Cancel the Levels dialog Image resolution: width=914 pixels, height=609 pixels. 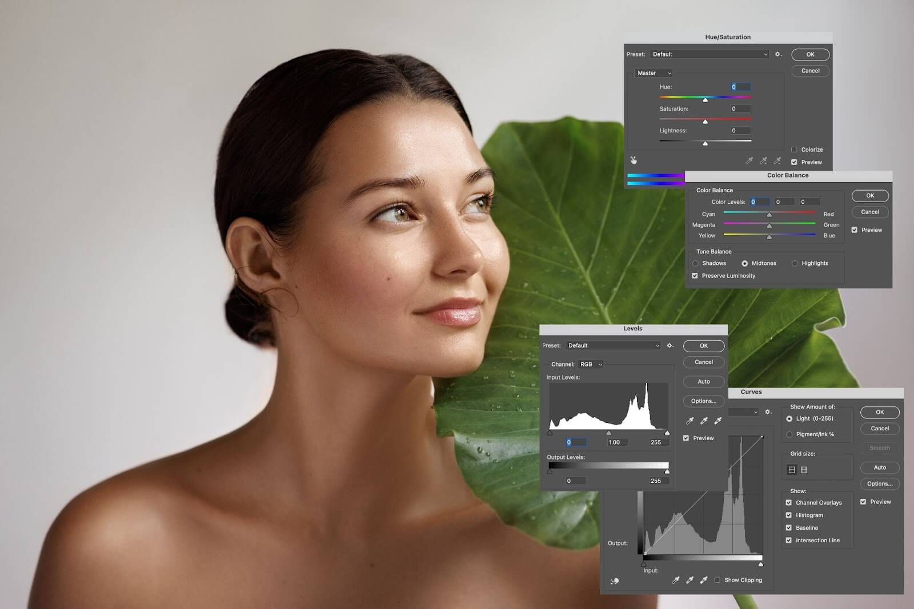(x=704, y=362)
